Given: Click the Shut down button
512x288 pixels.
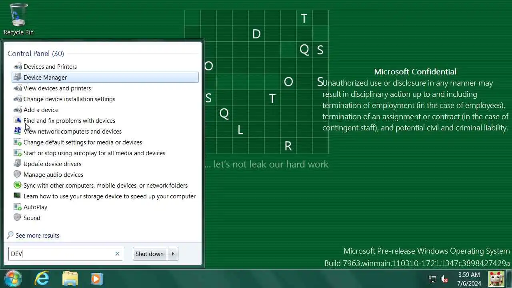Looking at the screenshot, I should [150, 254].
